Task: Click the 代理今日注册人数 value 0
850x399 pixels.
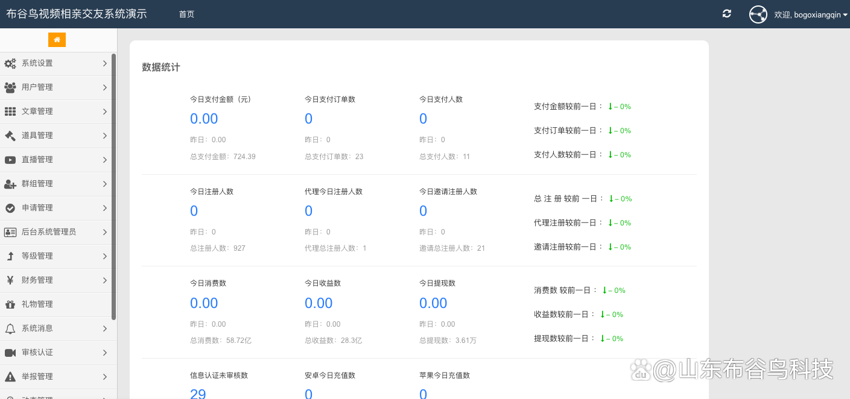Action: (309, 211)
